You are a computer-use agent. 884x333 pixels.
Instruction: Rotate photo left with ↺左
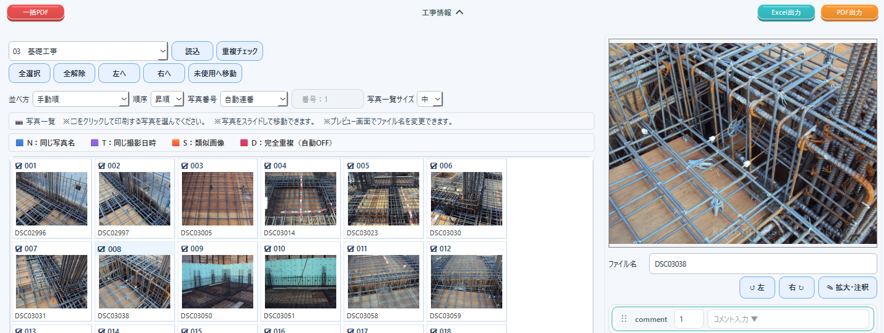pyautogui.click(x=757, y=288)
